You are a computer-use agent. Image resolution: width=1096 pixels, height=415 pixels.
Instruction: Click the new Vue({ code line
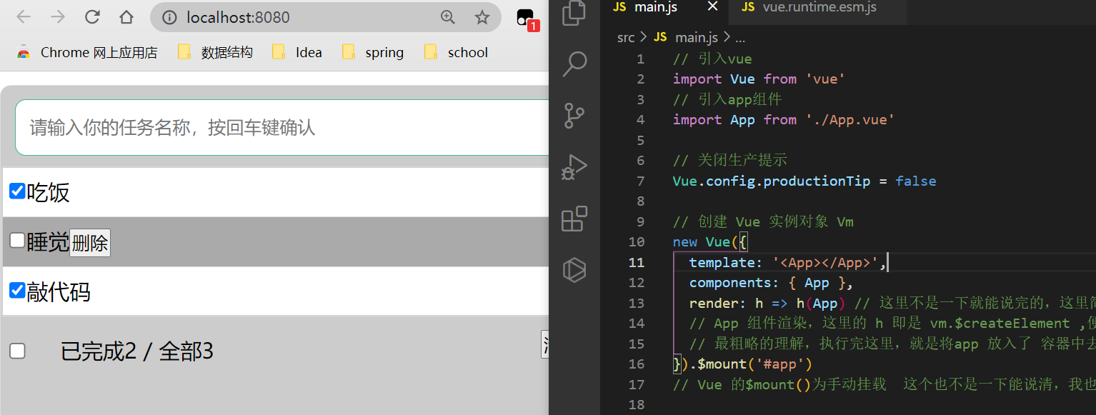coord(709,242)
